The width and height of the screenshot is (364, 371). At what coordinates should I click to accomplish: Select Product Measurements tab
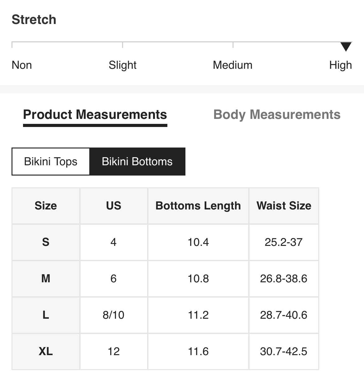pos(95,115)
